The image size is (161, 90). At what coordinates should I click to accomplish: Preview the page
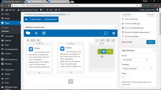click(x=151, y=14)
